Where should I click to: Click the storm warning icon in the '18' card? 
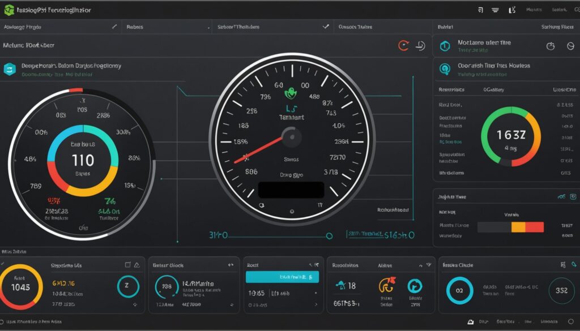(340, 285)
